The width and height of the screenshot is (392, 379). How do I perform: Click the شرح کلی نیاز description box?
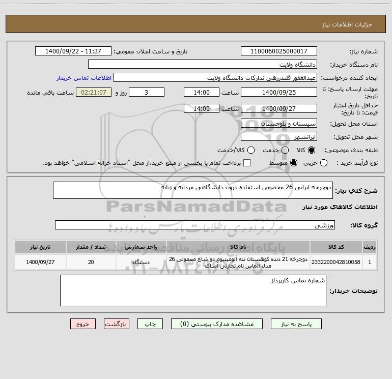click(x=193, y=190)
